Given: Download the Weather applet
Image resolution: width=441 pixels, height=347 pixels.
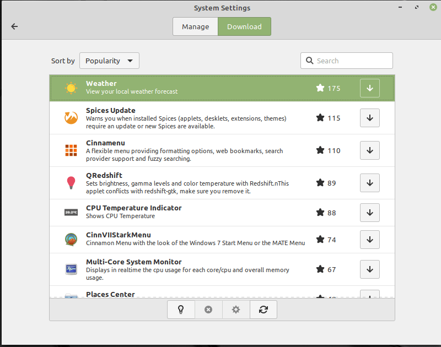Looking at the screenshot, I should tap(369, 88).
